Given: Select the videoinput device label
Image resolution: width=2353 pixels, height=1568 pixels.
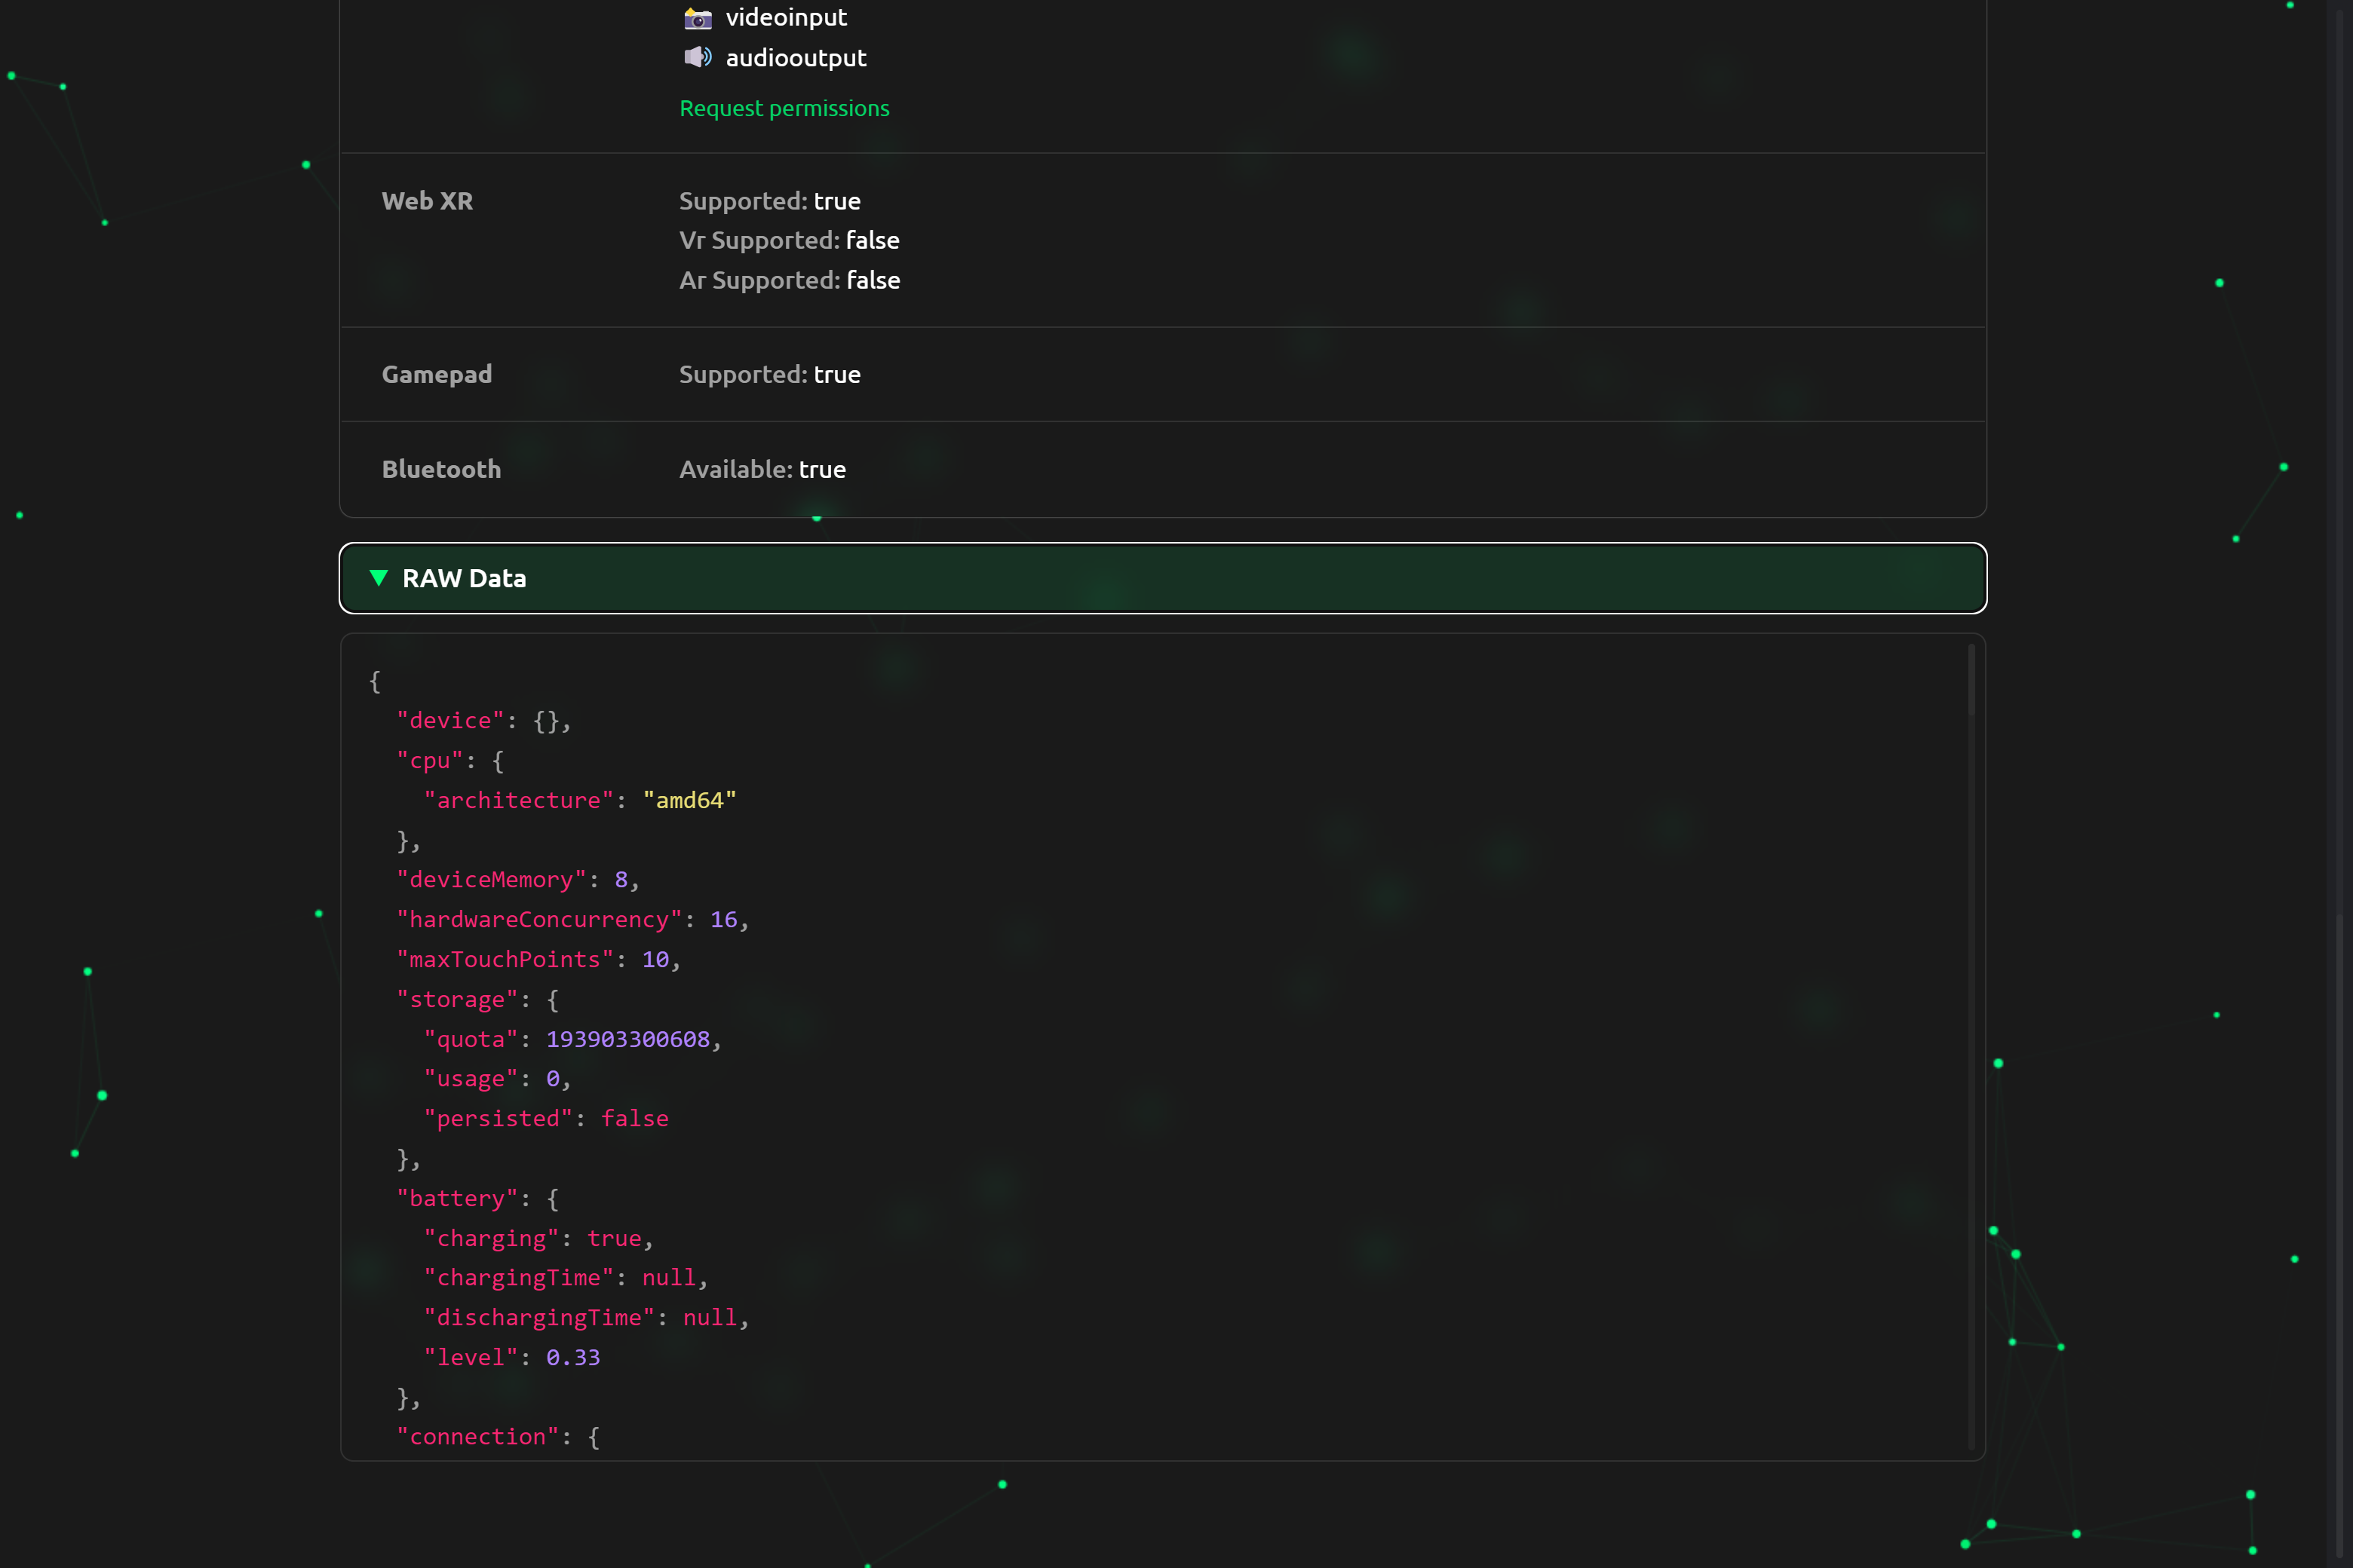Looking at the screenshot, I should click(x=785, y=17).
